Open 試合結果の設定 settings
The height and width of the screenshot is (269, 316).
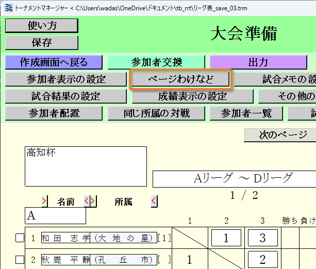(66, 96)
